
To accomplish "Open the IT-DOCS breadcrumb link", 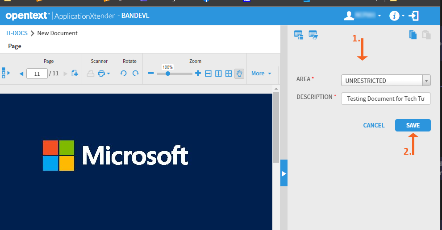I will (17, 33).
